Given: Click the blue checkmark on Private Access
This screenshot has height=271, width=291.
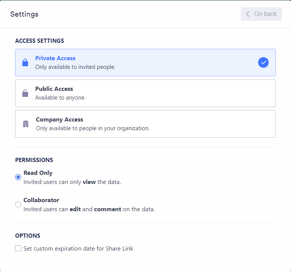Looking at the screenshot, I should click(x=263, y=62).
